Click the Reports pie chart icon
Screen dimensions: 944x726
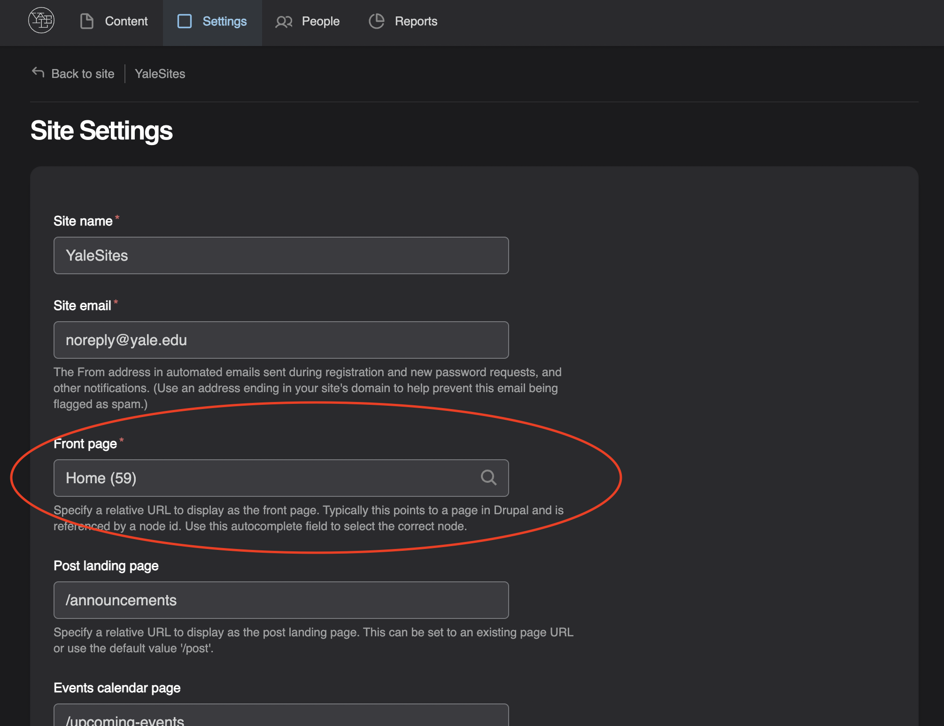click(377, 21)
